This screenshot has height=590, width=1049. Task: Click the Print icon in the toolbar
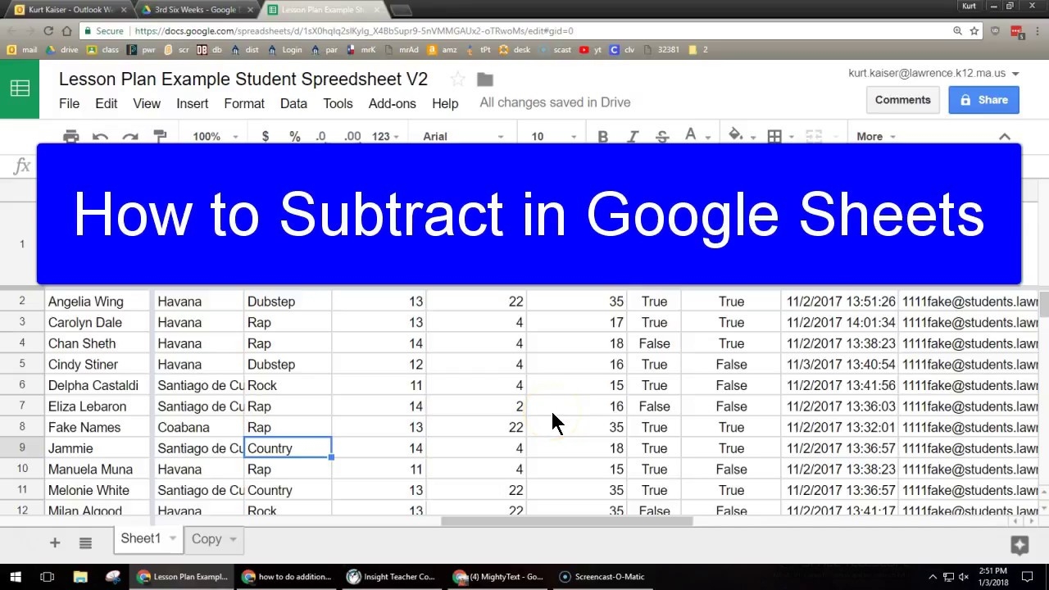(x=70, y=136)
